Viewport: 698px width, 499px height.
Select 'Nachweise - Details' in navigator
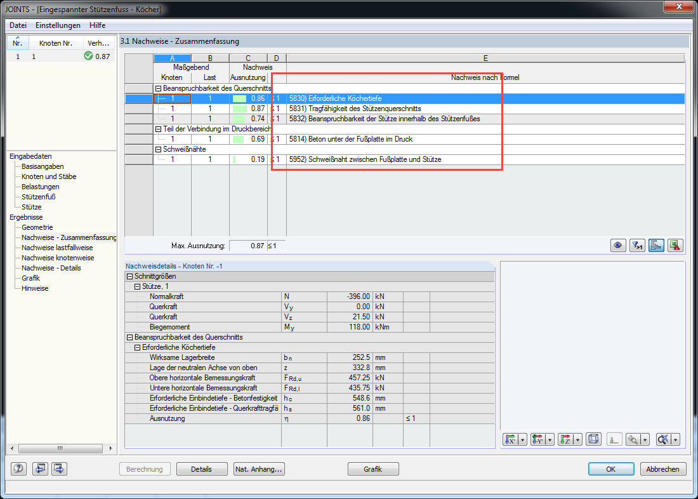[51, 268]
